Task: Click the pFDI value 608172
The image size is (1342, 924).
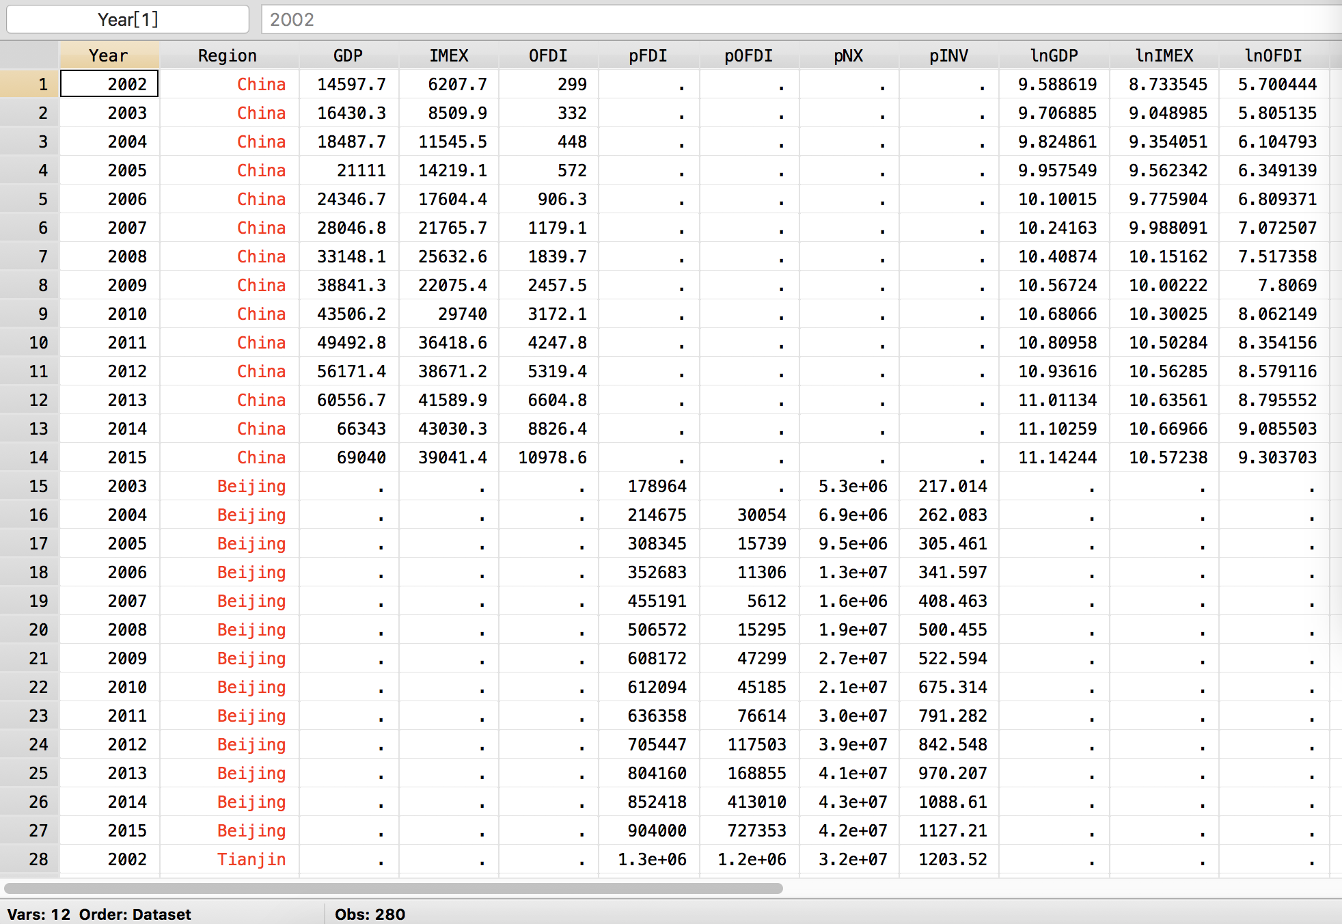Action: (657, 658)
